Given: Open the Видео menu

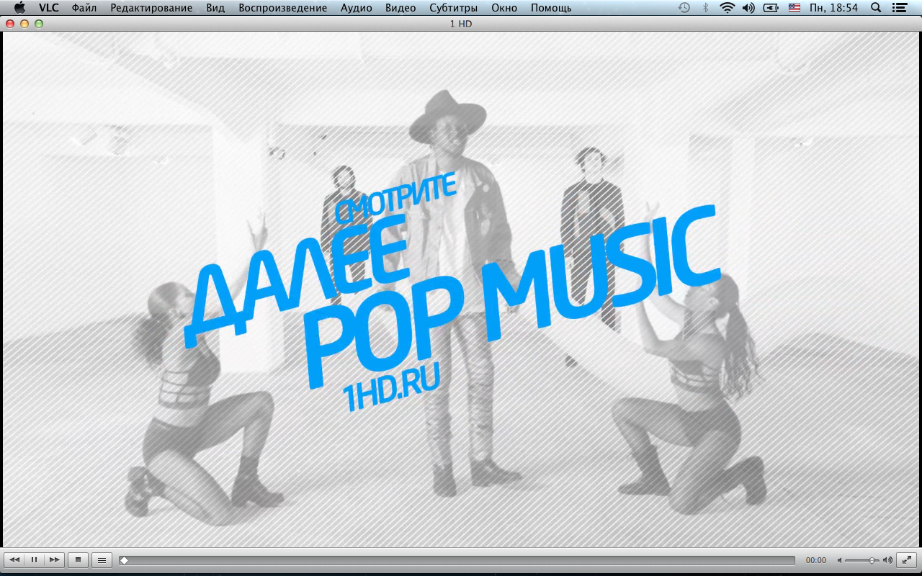Looking at the screenshot, I should point(400,8).
